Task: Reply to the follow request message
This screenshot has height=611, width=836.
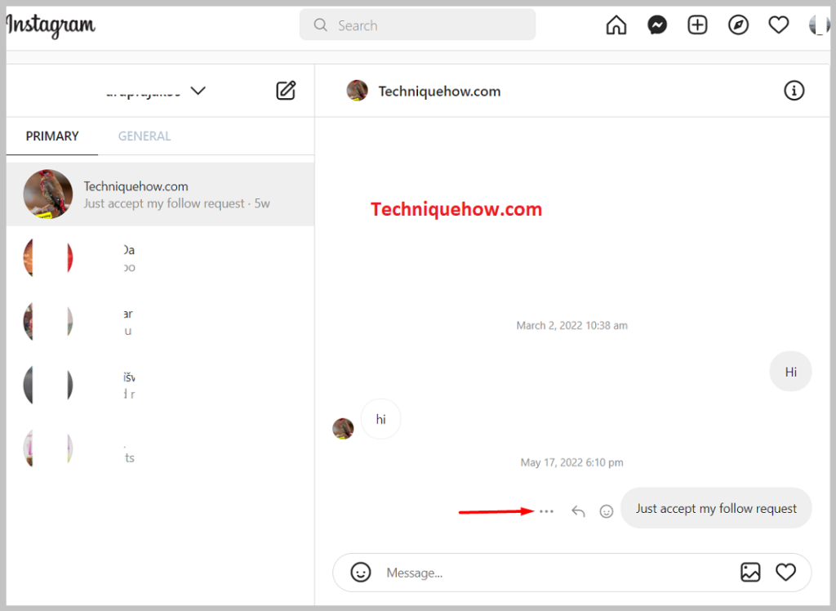Action: click(x=579, y=511)
